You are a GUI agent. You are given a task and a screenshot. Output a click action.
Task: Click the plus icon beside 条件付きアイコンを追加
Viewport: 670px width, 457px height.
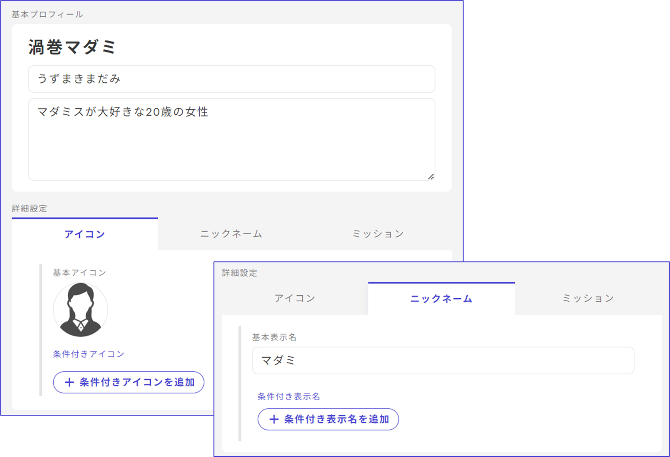tap(69, 382)
